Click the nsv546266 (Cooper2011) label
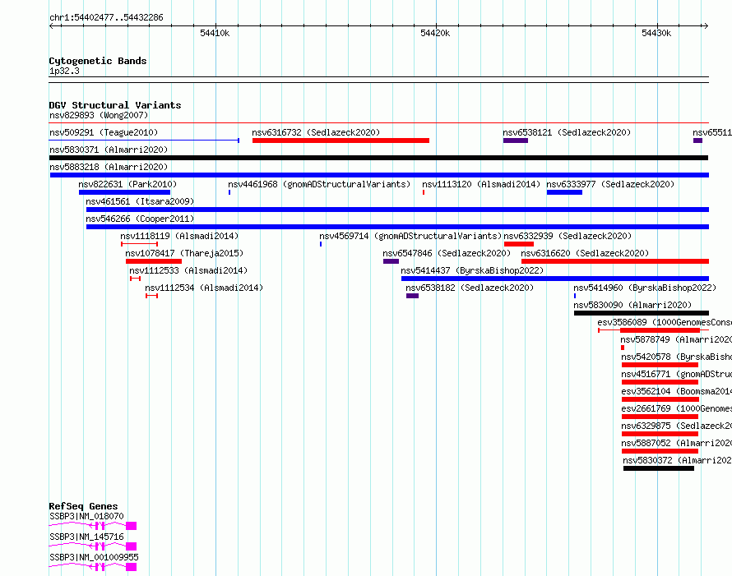The image size is (732, 576). point(140,219)
